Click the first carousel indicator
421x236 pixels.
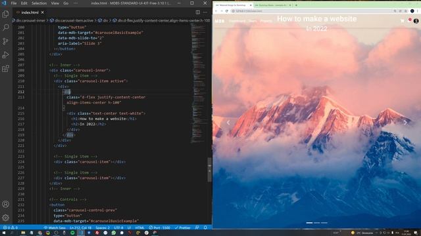[x=309, y=223]
